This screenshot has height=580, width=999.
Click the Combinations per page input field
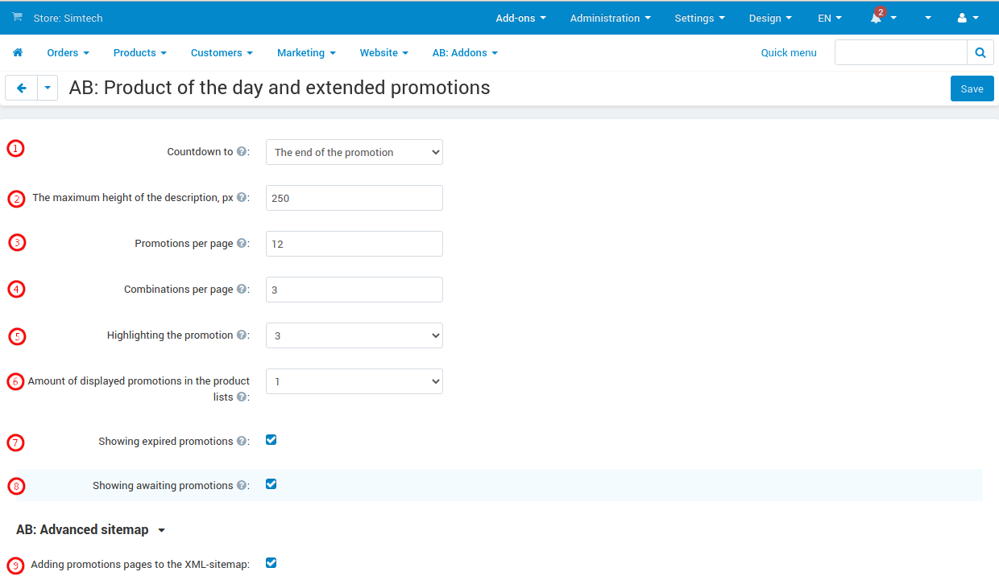click(354, 290)
